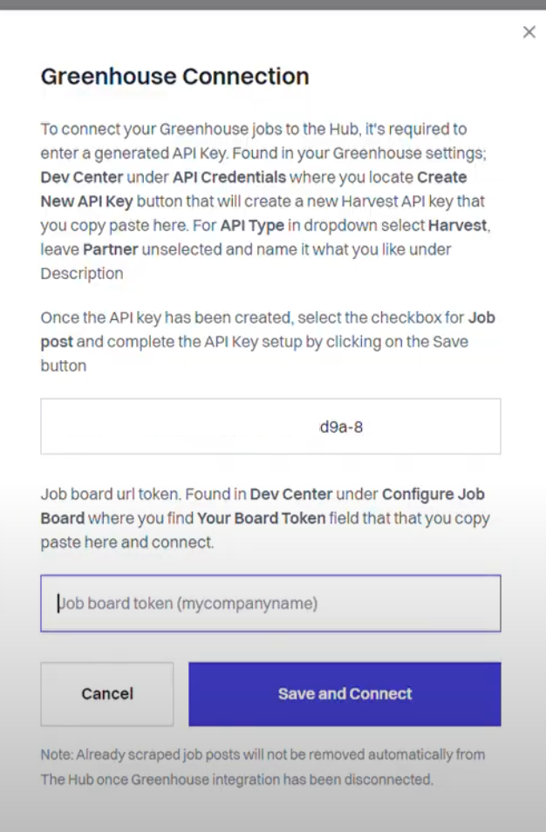Viewport: 546px width, 832px height.
Task: Click the API key field containing d9a-8
Action: [270, 426]
